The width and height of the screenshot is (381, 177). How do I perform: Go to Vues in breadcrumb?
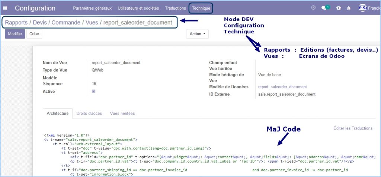pyautogui.click(x=92, y=23)
